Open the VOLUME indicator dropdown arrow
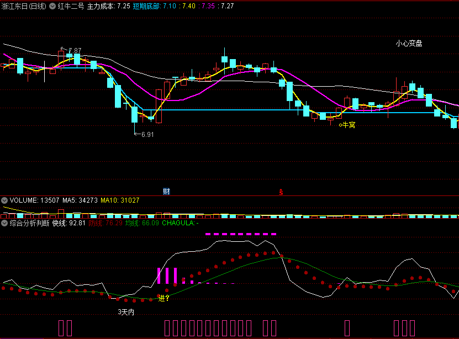Image resolution: width=459 pixels, height=339 pixels. point(4,200)
